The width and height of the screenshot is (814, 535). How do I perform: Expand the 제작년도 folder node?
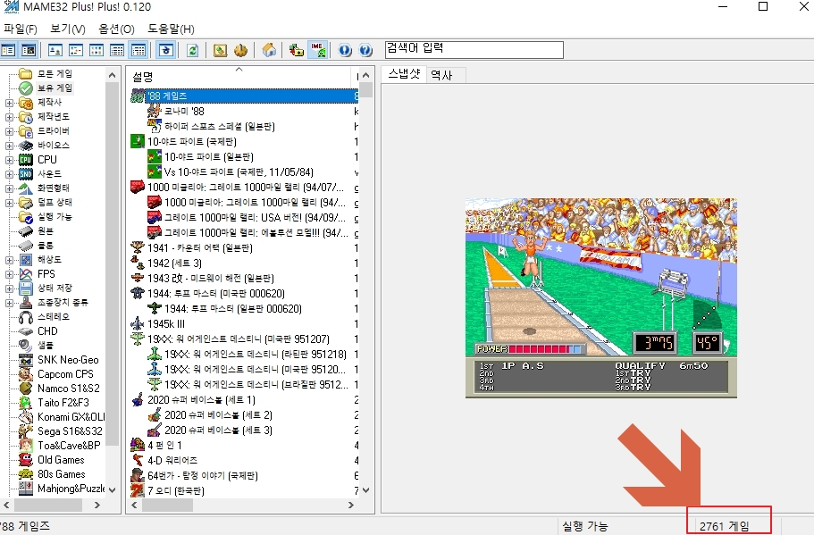9,117
